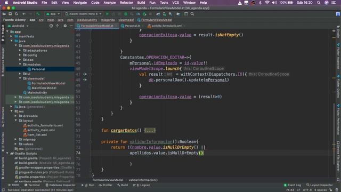This screenshot has width=341, height=192.
Task: Open the Apple menu
Action: 6,3
